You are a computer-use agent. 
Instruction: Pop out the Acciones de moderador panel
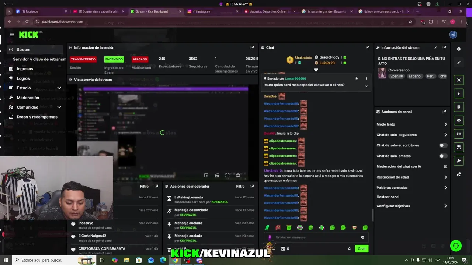pos(252,187)
